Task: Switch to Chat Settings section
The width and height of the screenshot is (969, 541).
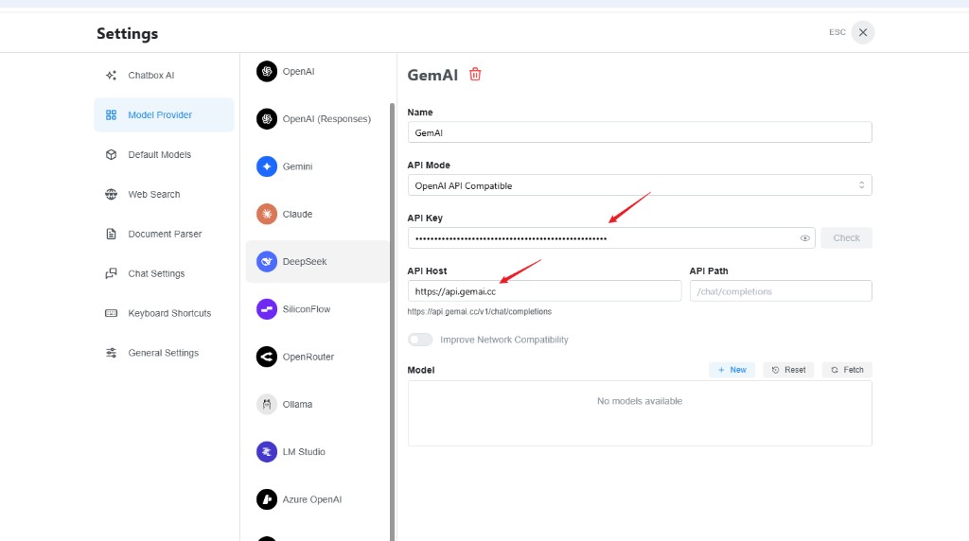Action: coord(156,274)
